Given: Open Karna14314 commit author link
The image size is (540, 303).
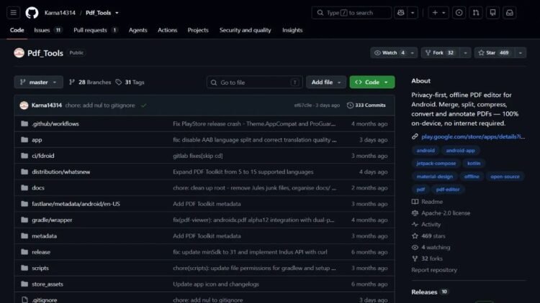Looking at the screenshot, I should 47,106.
